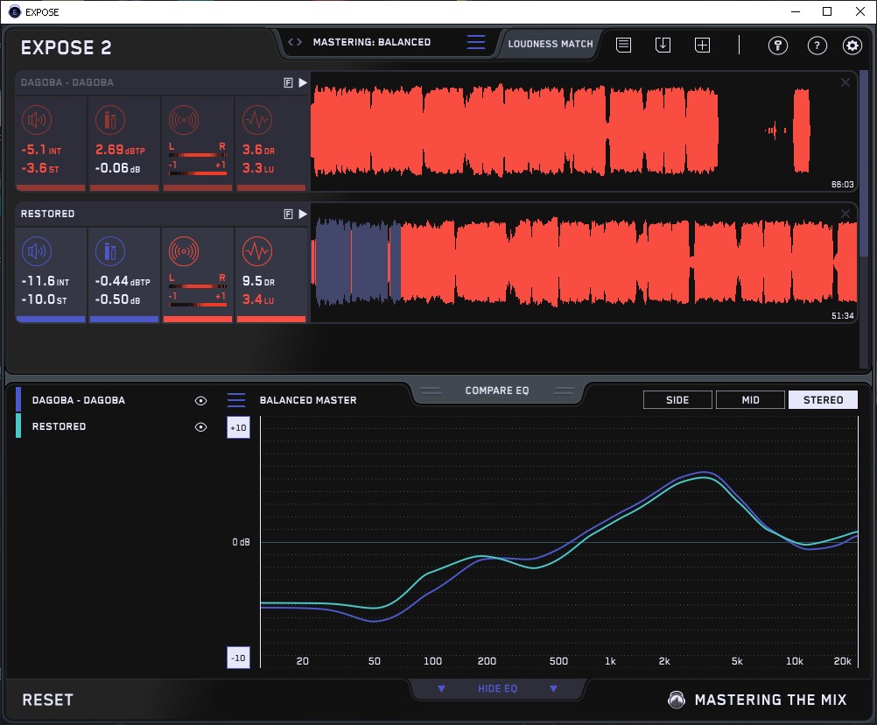Click the 3.6 DR dynamic range reading
877x725 pixels.
click(258, 150)
